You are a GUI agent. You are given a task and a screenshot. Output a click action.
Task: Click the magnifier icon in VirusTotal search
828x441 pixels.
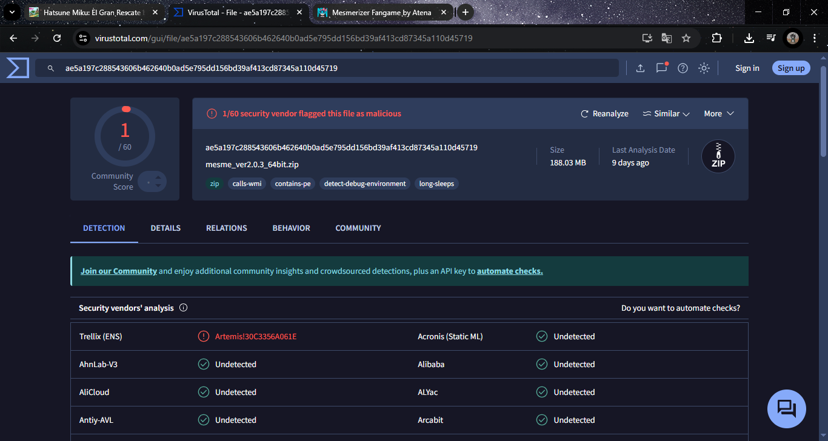pos(51,68)
